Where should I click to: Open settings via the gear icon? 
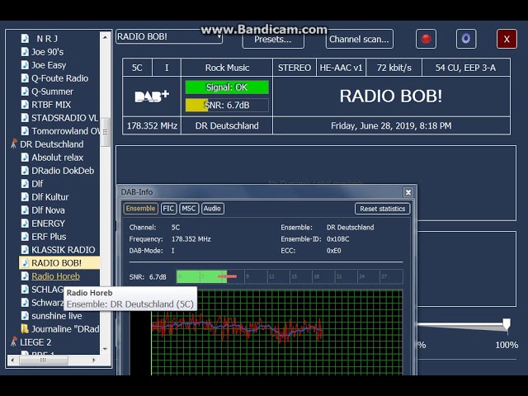pos(466,39)
